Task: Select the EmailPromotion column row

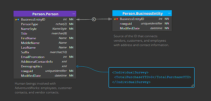Action: point(45,57)
